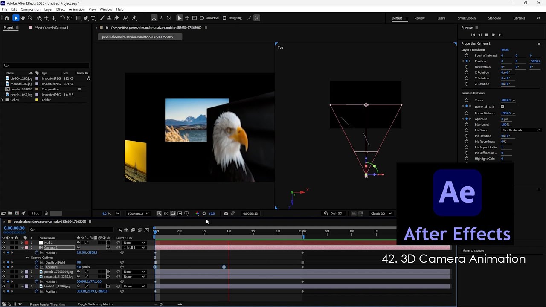Toggle the Depth of Field checkbox
The image size is (546, 307).
[502, 107]
